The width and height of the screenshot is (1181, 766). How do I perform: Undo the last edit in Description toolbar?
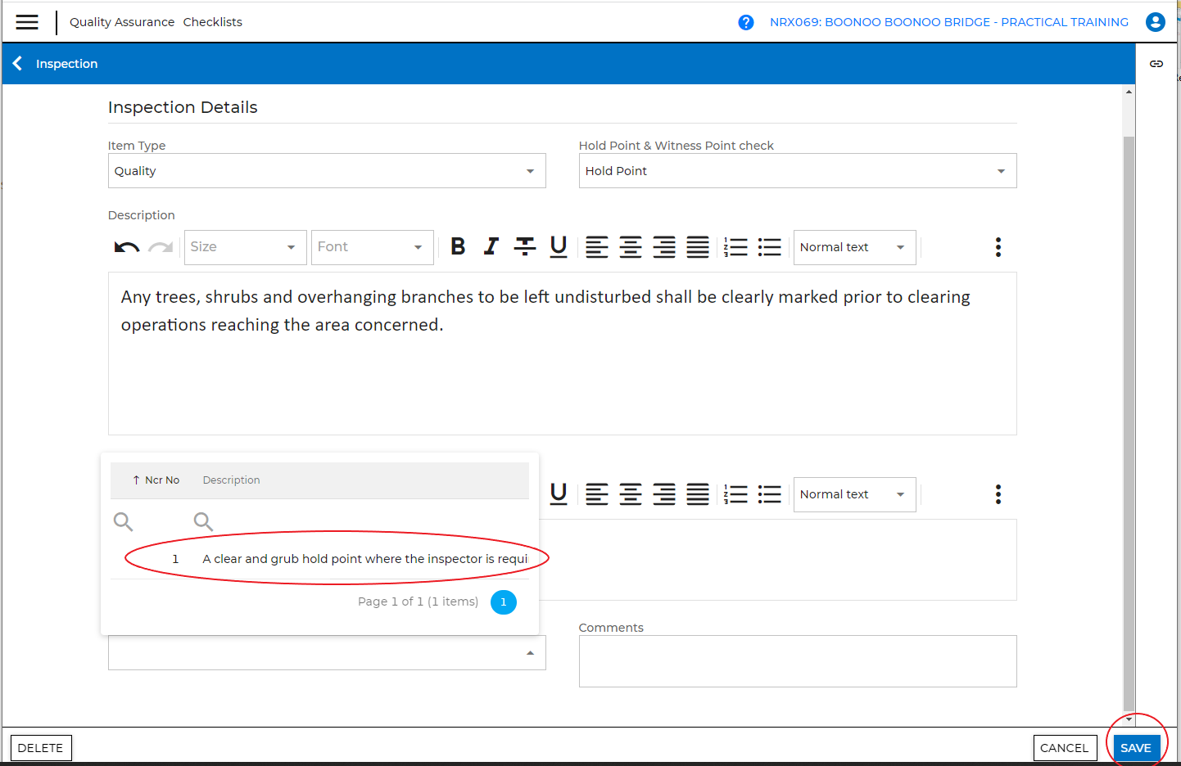(x=126, y=247)
